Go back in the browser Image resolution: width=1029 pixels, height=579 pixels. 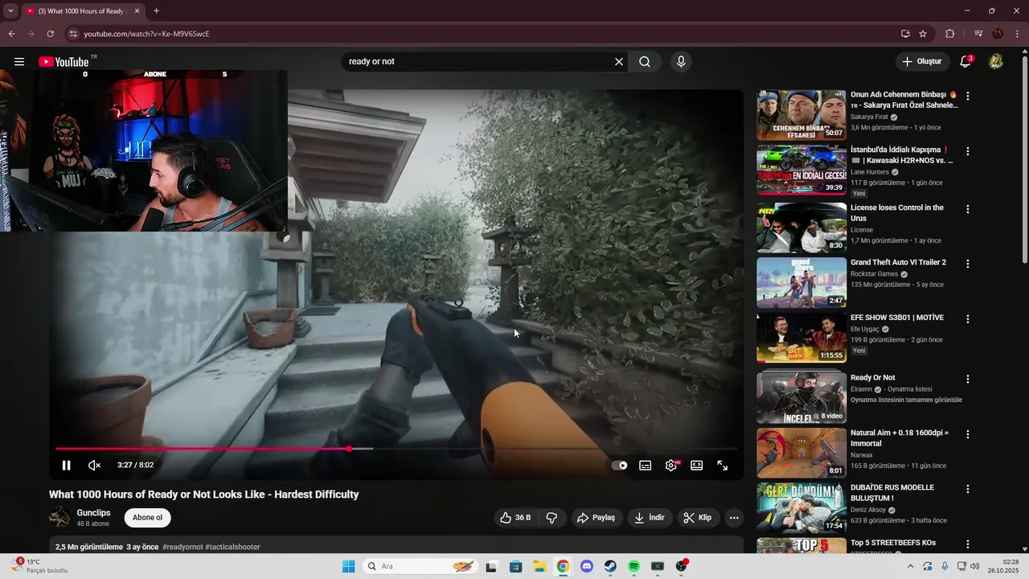coord(11,34)
